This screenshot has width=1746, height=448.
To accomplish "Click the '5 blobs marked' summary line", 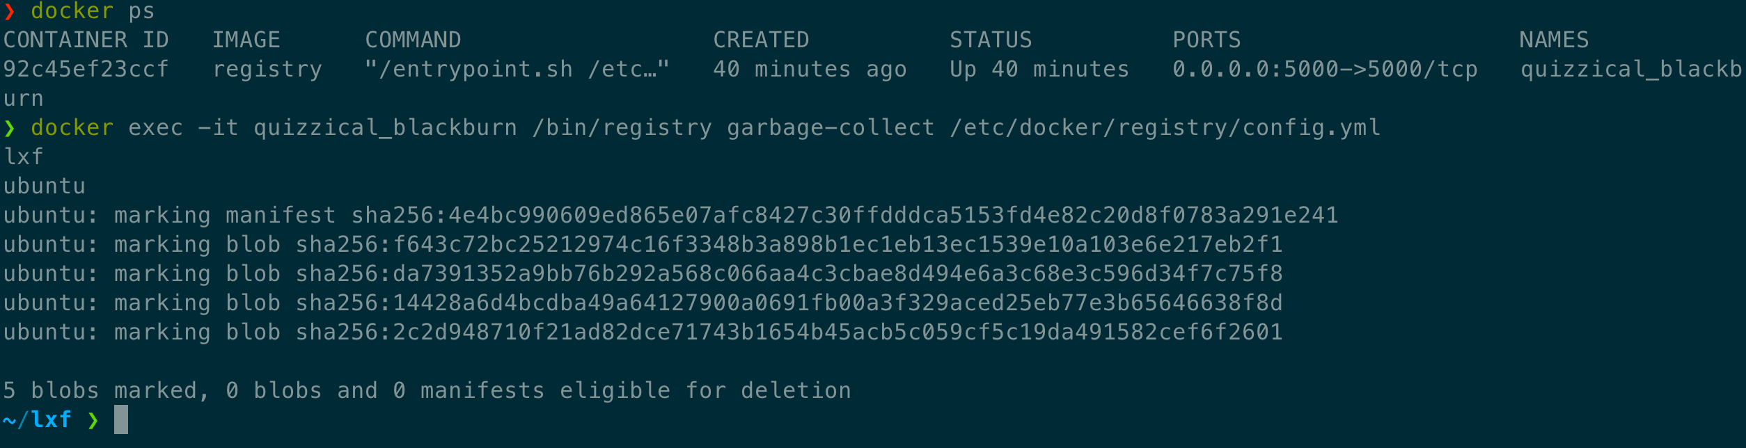I will (x=427, y=390).
